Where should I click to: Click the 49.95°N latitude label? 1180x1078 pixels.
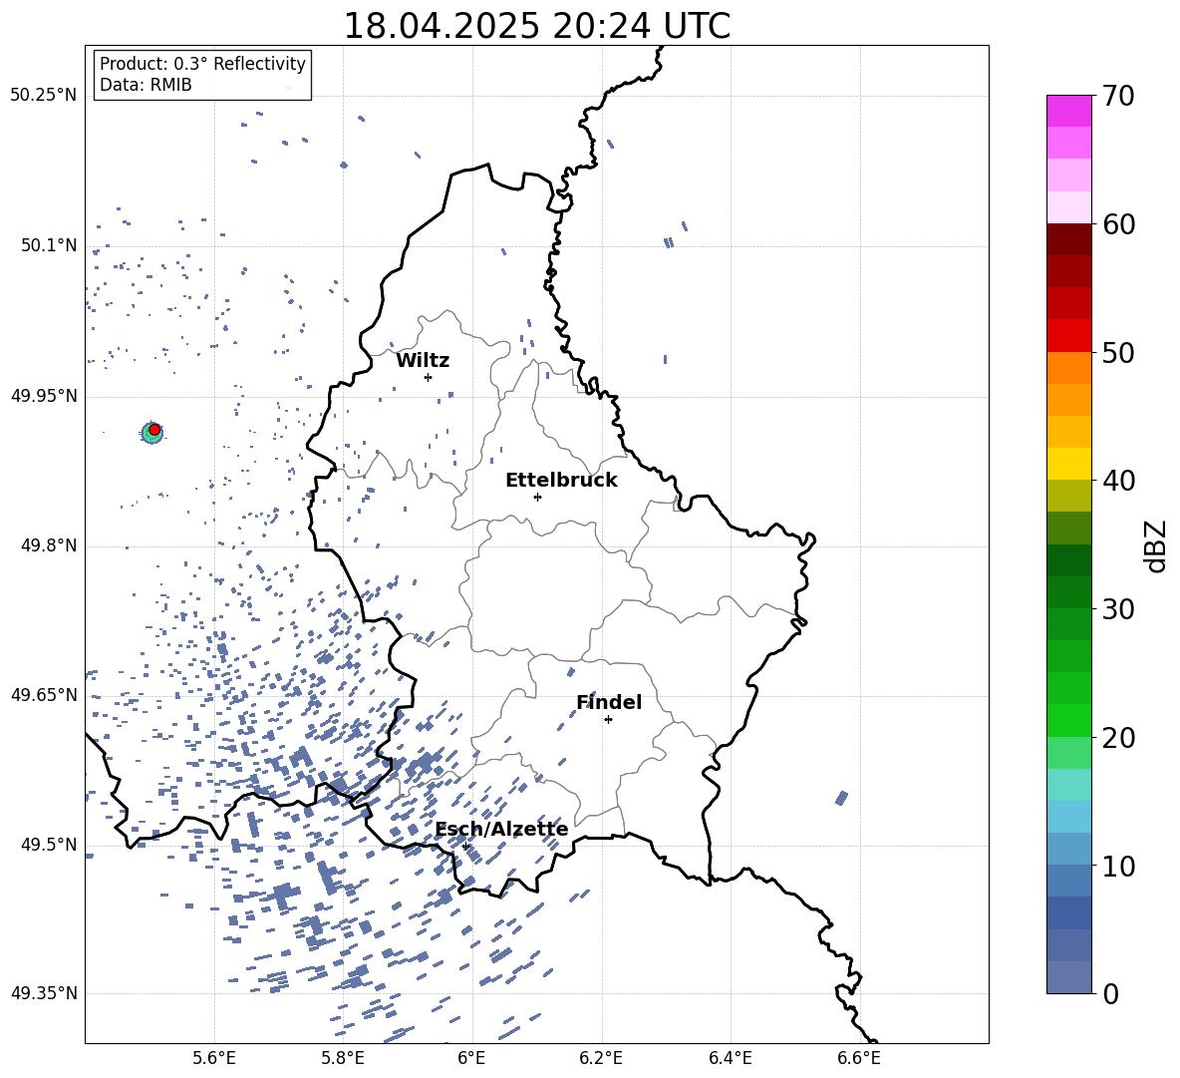point(44,396)
